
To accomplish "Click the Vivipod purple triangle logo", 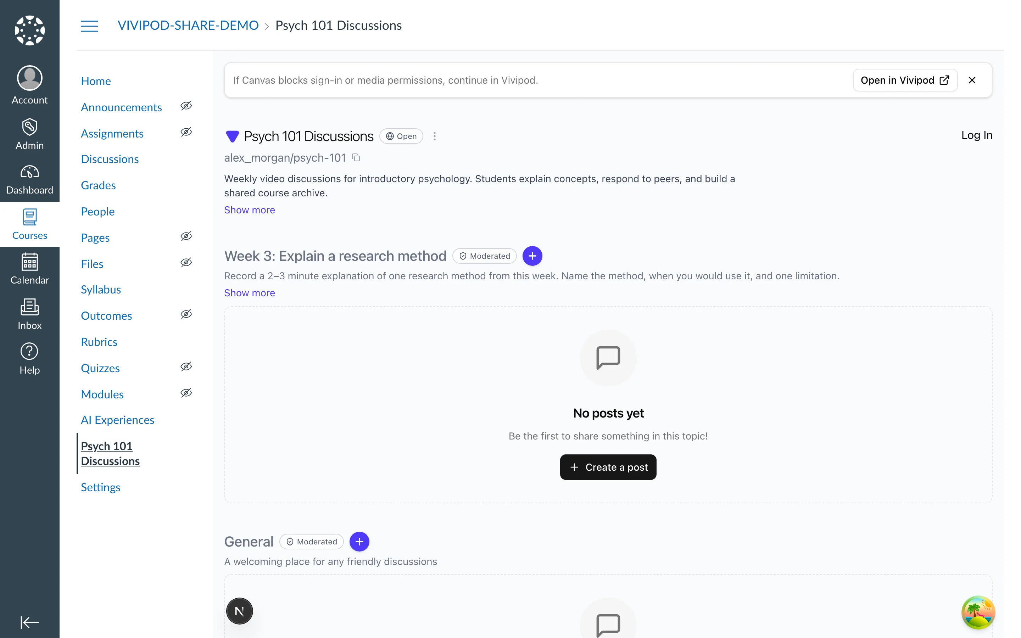I will coord(233,136).
